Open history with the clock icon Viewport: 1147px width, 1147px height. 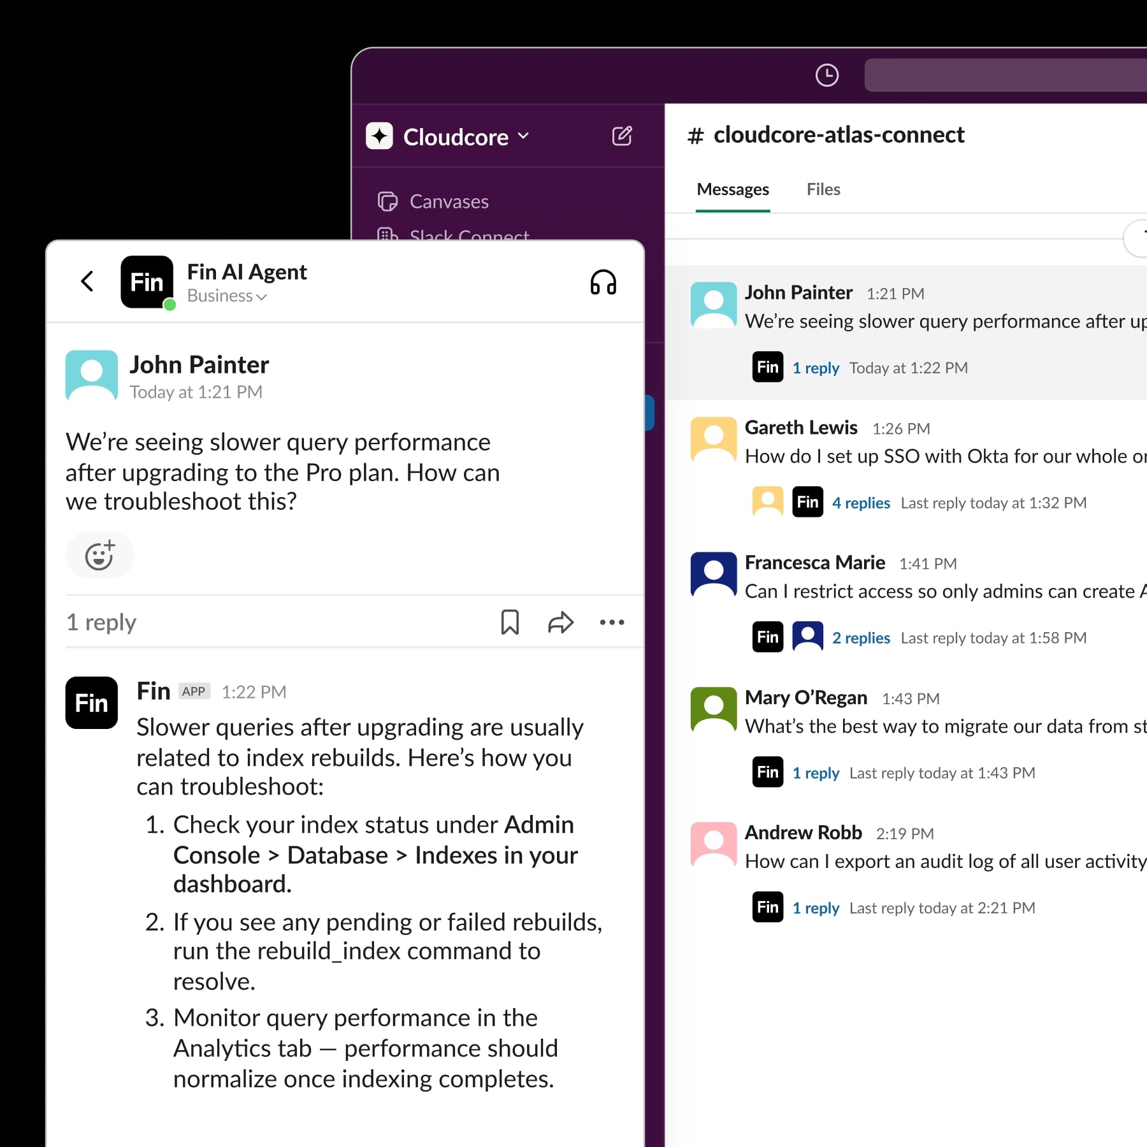(826, 75)
